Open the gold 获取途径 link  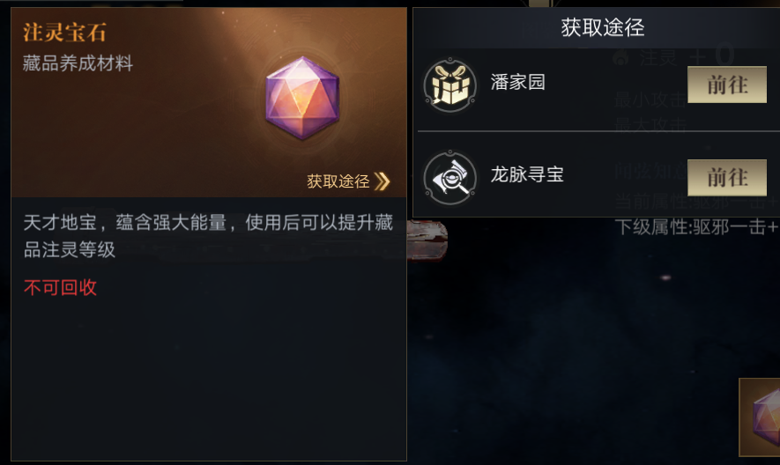(x=338, y=181)
